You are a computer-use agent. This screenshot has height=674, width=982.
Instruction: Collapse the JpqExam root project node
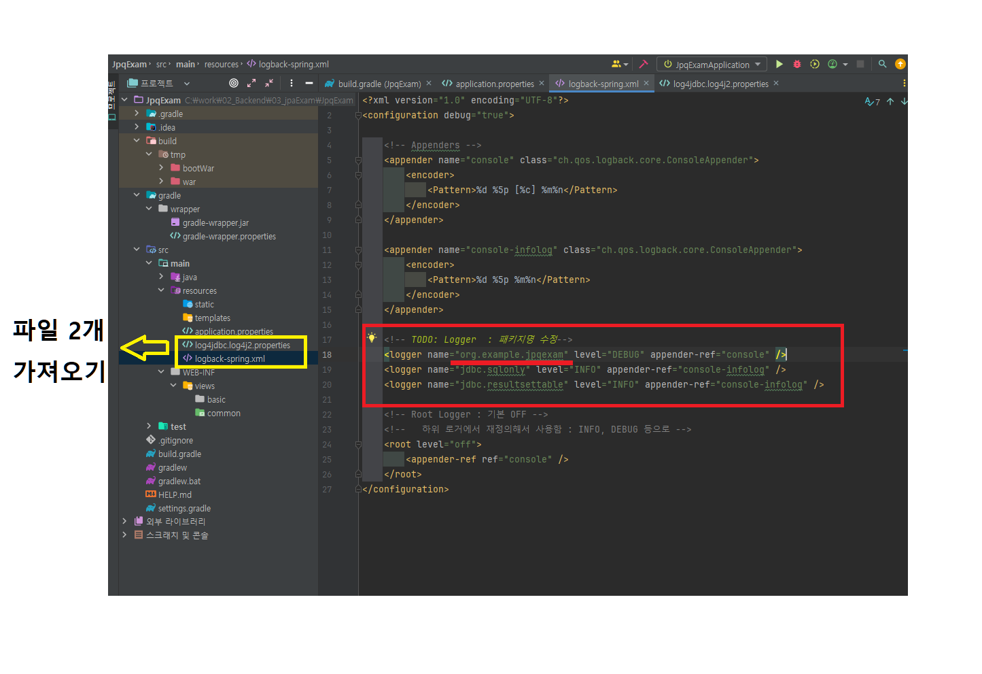(124, 99)
